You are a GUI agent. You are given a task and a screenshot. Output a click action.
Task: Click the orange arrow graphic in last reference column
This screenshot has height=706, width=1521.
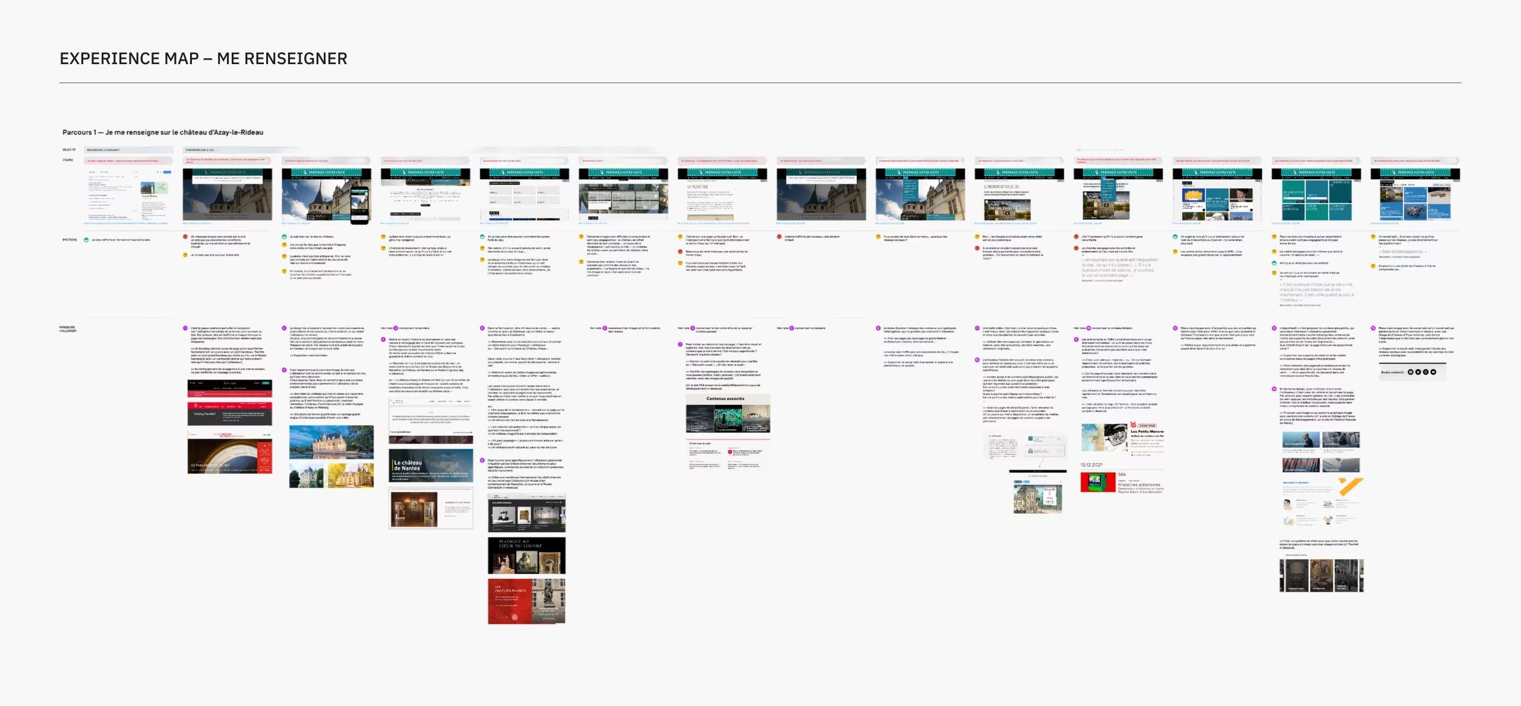[x=1350, y=486]
